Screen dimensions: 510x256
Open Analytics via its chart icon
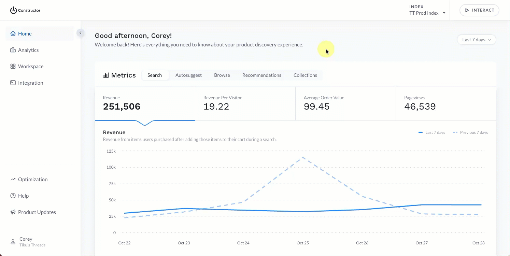(13, 50)
